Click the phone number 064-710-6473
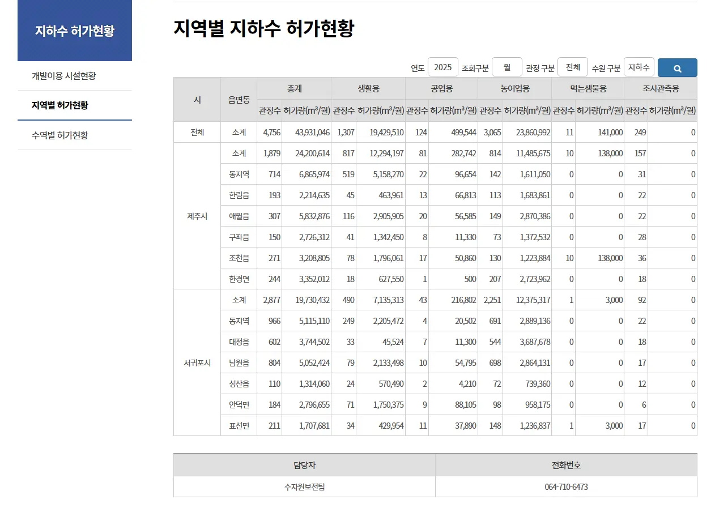Screen dimensions: 715x508 [567, 487]
